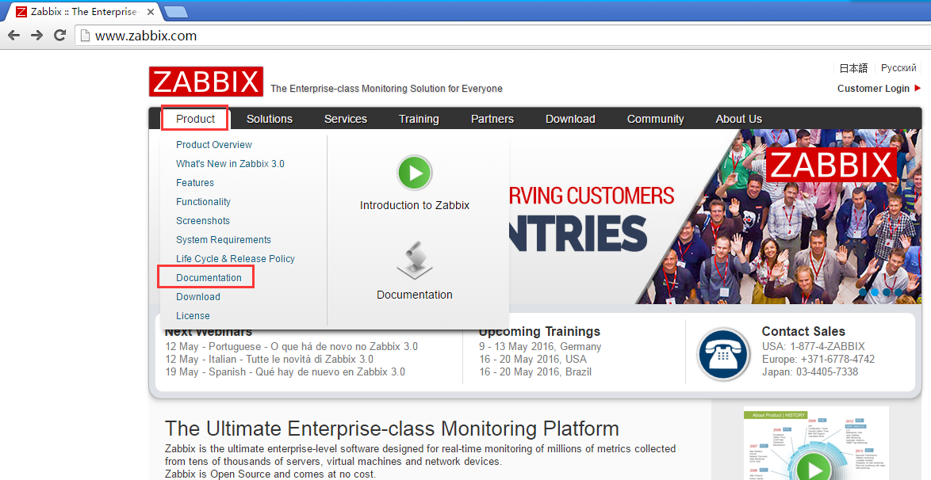This screenshot has width=931, height=480.
Task: Click The Ultimate Enterprise-class Monitoring Platform heading
Action: click(392, 429)
